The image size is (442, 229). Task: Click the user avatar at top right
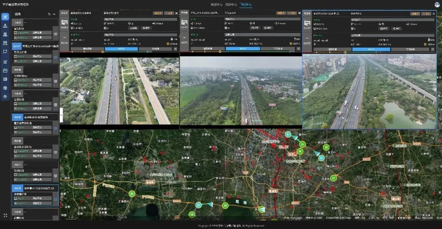[x=437, y=4]
